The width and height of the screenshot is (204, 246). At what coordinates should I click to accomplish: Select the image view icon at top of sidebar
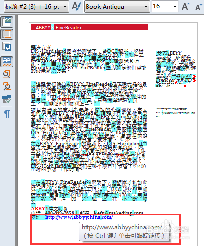coord(7,22)
